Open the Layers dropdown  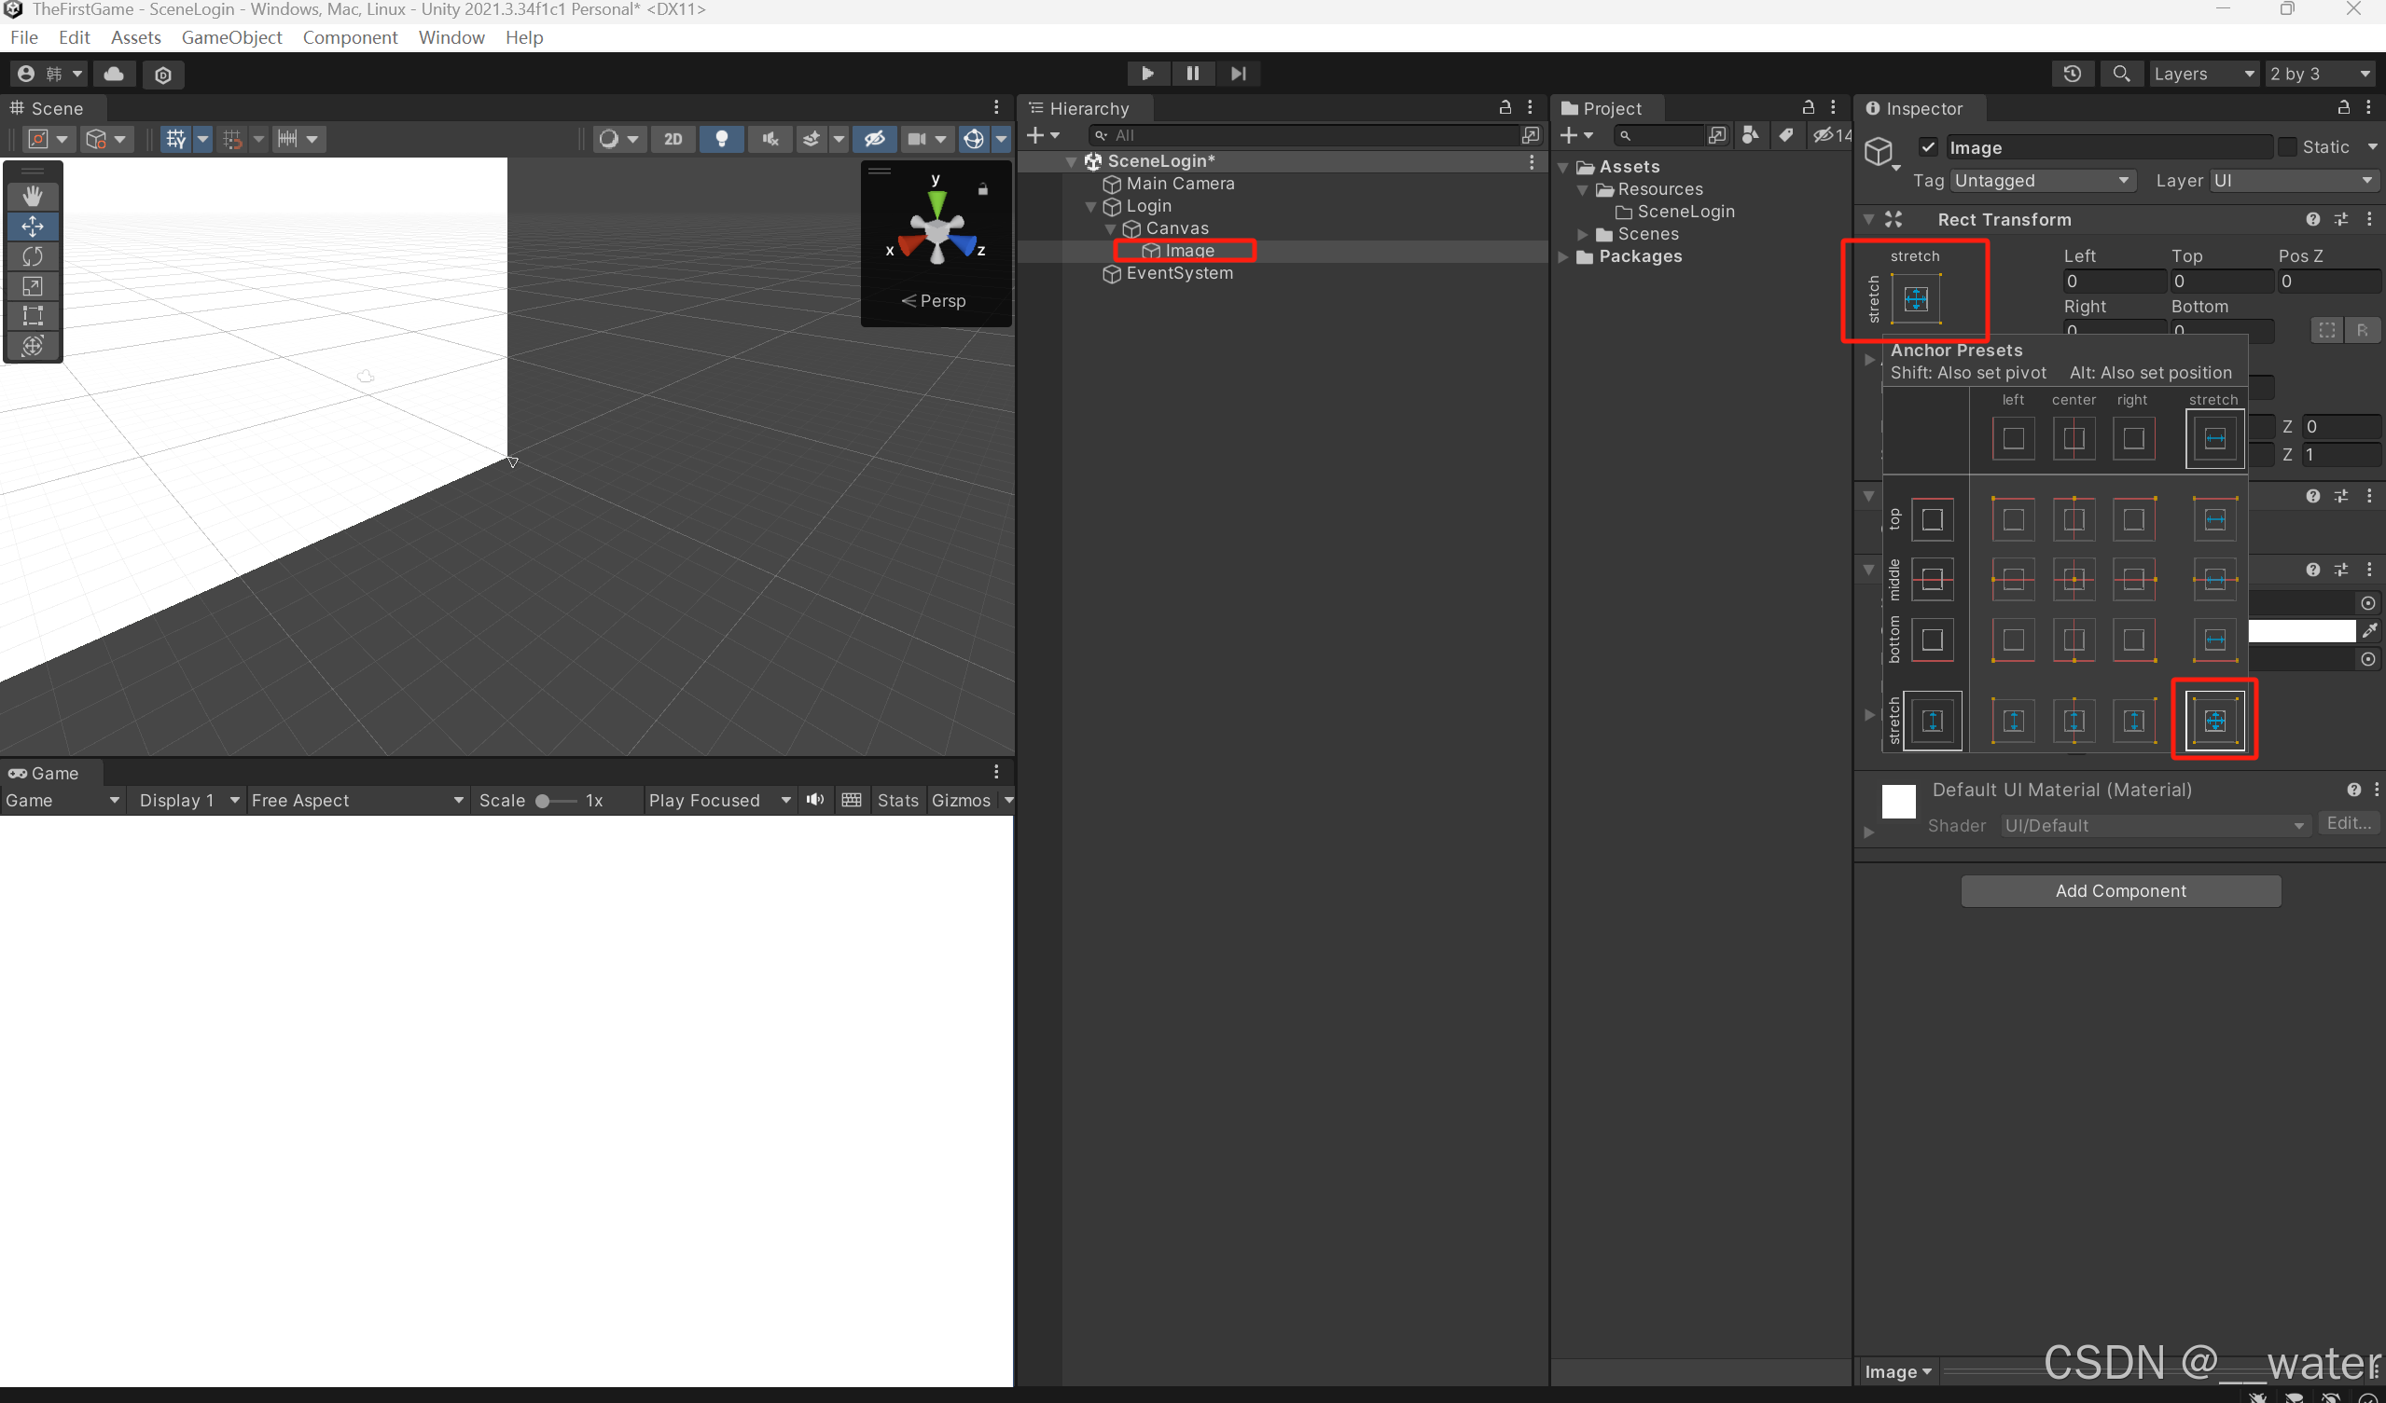tap(2202, 74)
